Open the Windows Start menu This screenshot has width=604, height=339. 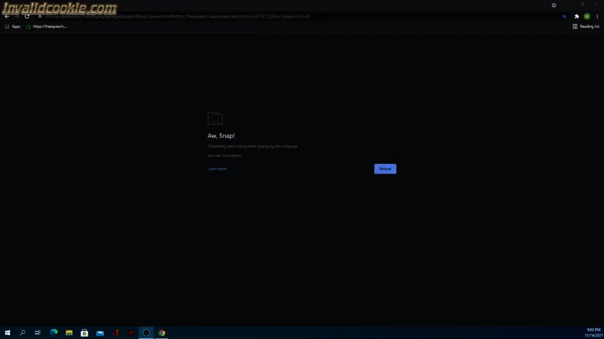point(8,333)
